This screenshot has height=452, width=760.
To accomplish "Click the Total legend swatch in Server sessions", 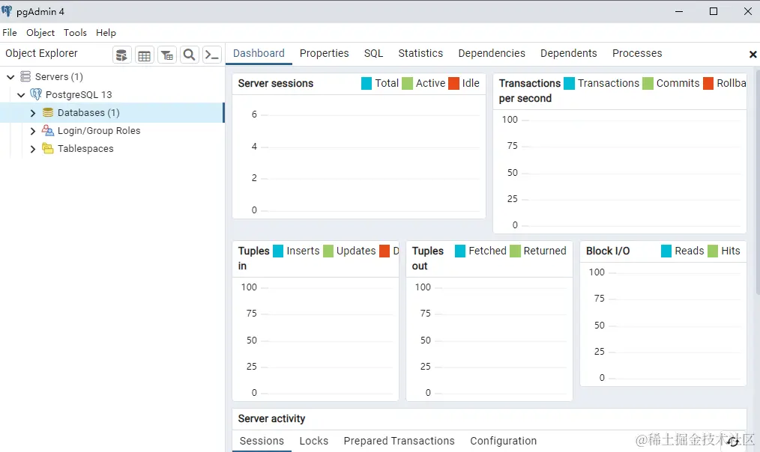I will tap(367, 83).
